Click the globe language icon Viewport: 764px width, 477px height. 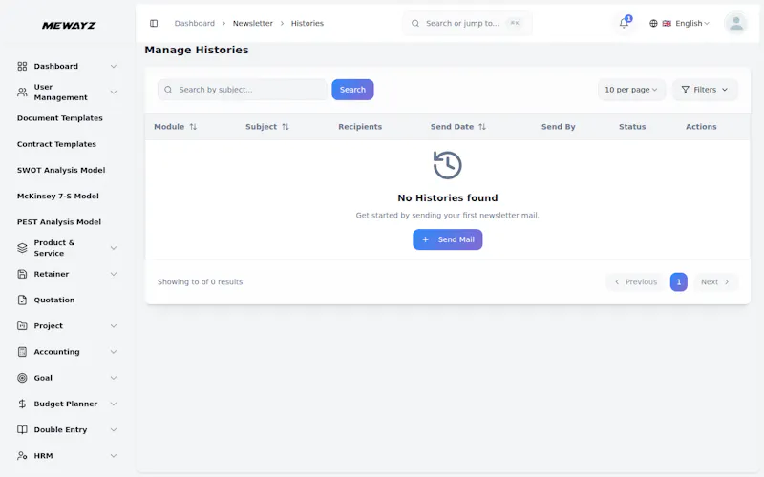pos(653,23)
